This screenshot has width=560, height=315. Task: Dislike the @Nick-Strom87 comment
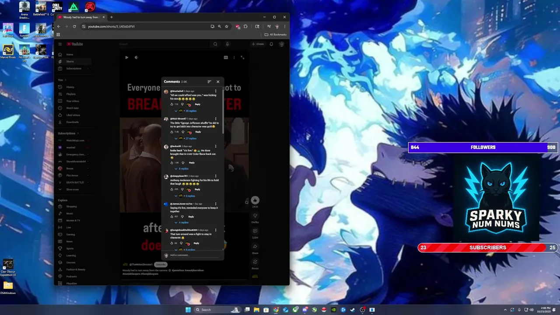click(182, 132)
